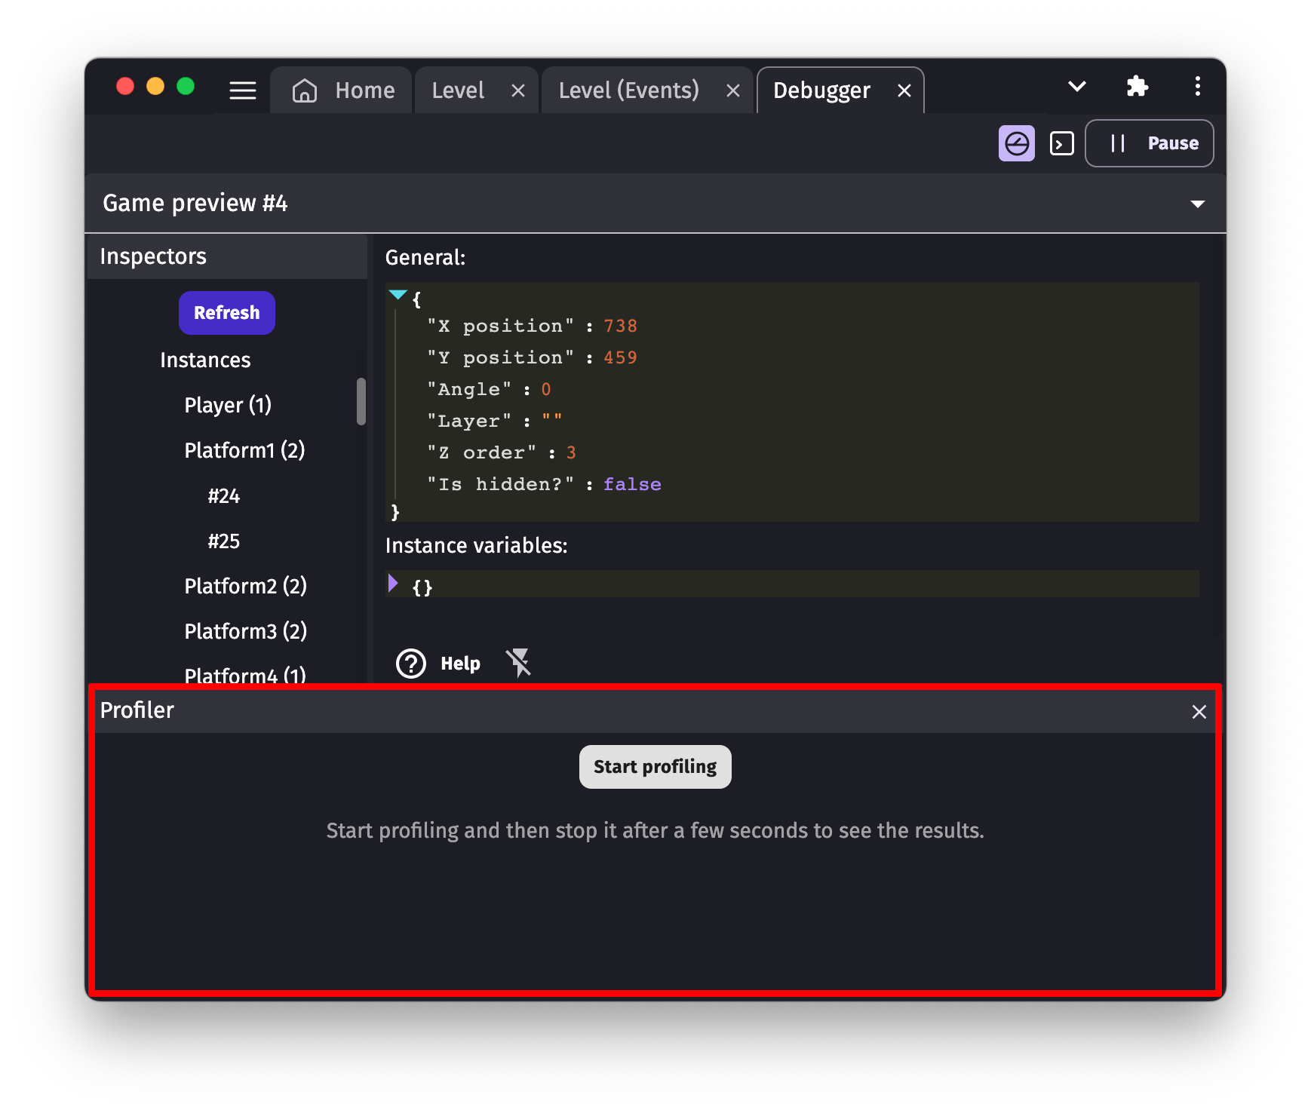Toggle the profiler gauge icon

1016,143
